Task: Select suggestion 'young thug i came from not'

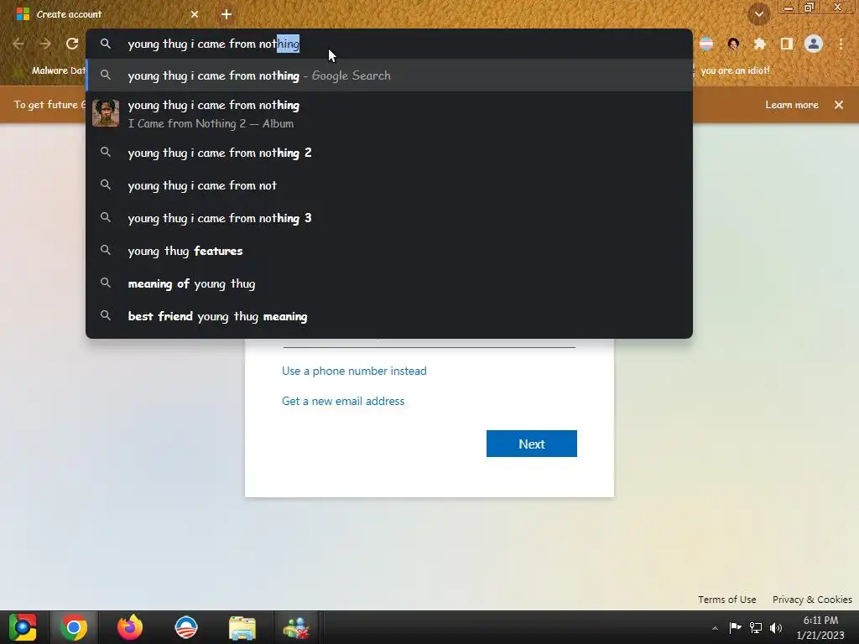Action: (389, 185)
